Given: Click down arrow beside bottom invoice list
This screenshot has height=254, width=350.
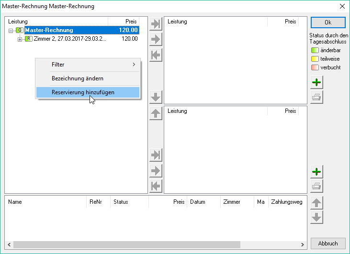Looking at the screenshot, I should (316, 218).
